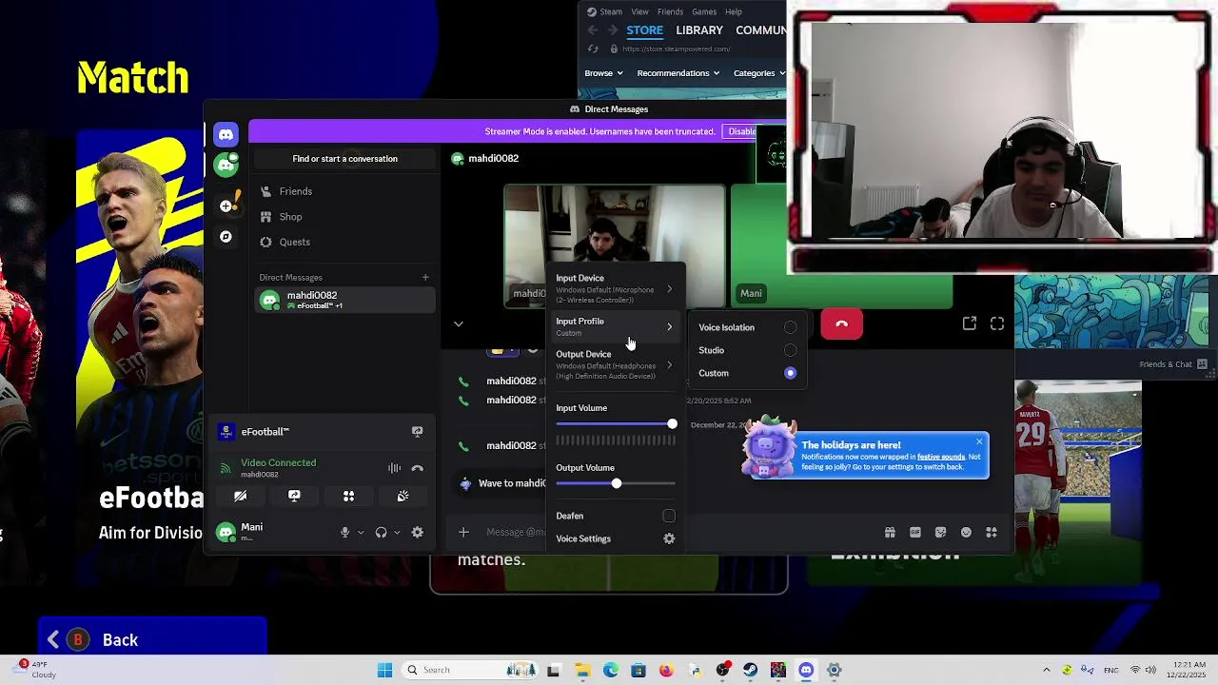Share your screen button in voice panel
Viewport: 1218px width, 685px height.
pyautogui.click(x=294, y=496)
